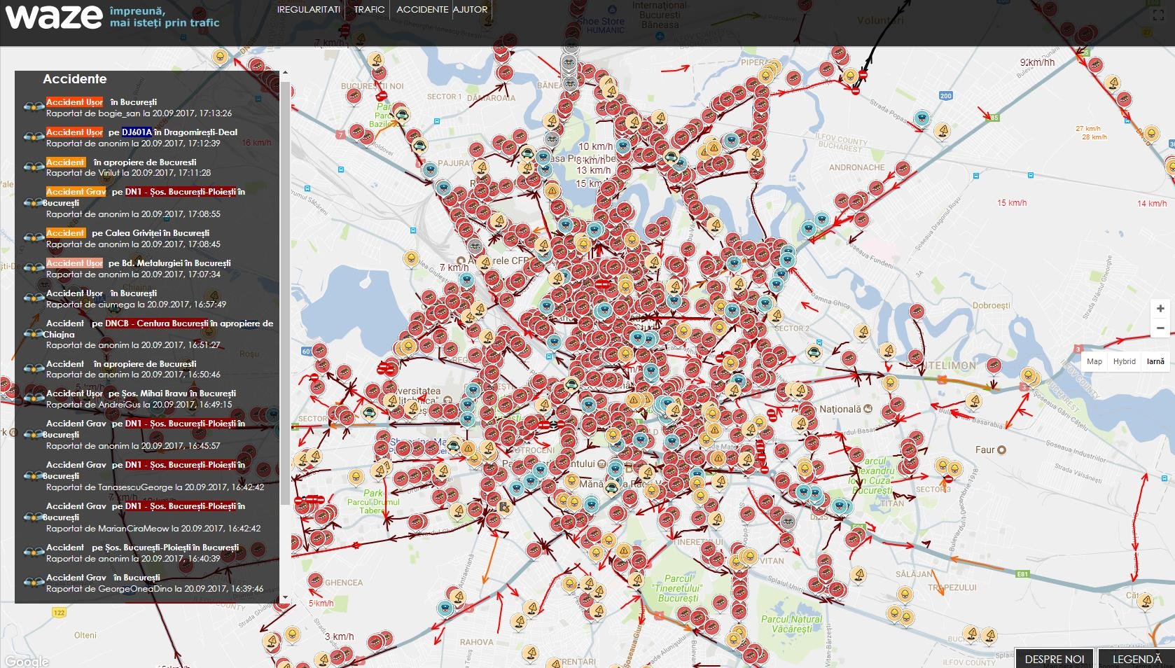
Task: Click accident icon beside DJ601A Dragomirești-Deal report
Action: pos(34,137)
